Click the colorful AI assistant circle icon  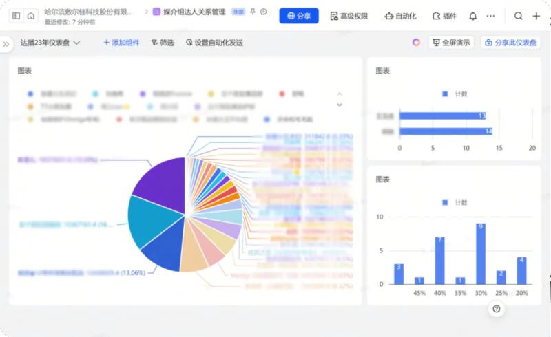(x=416, y=43)
